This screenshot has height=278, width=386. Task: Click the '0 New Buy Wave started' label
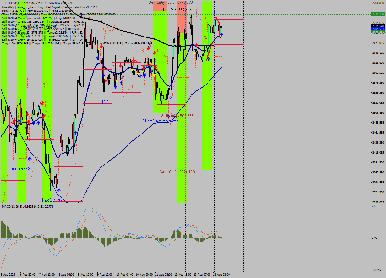tap(161, 121)
